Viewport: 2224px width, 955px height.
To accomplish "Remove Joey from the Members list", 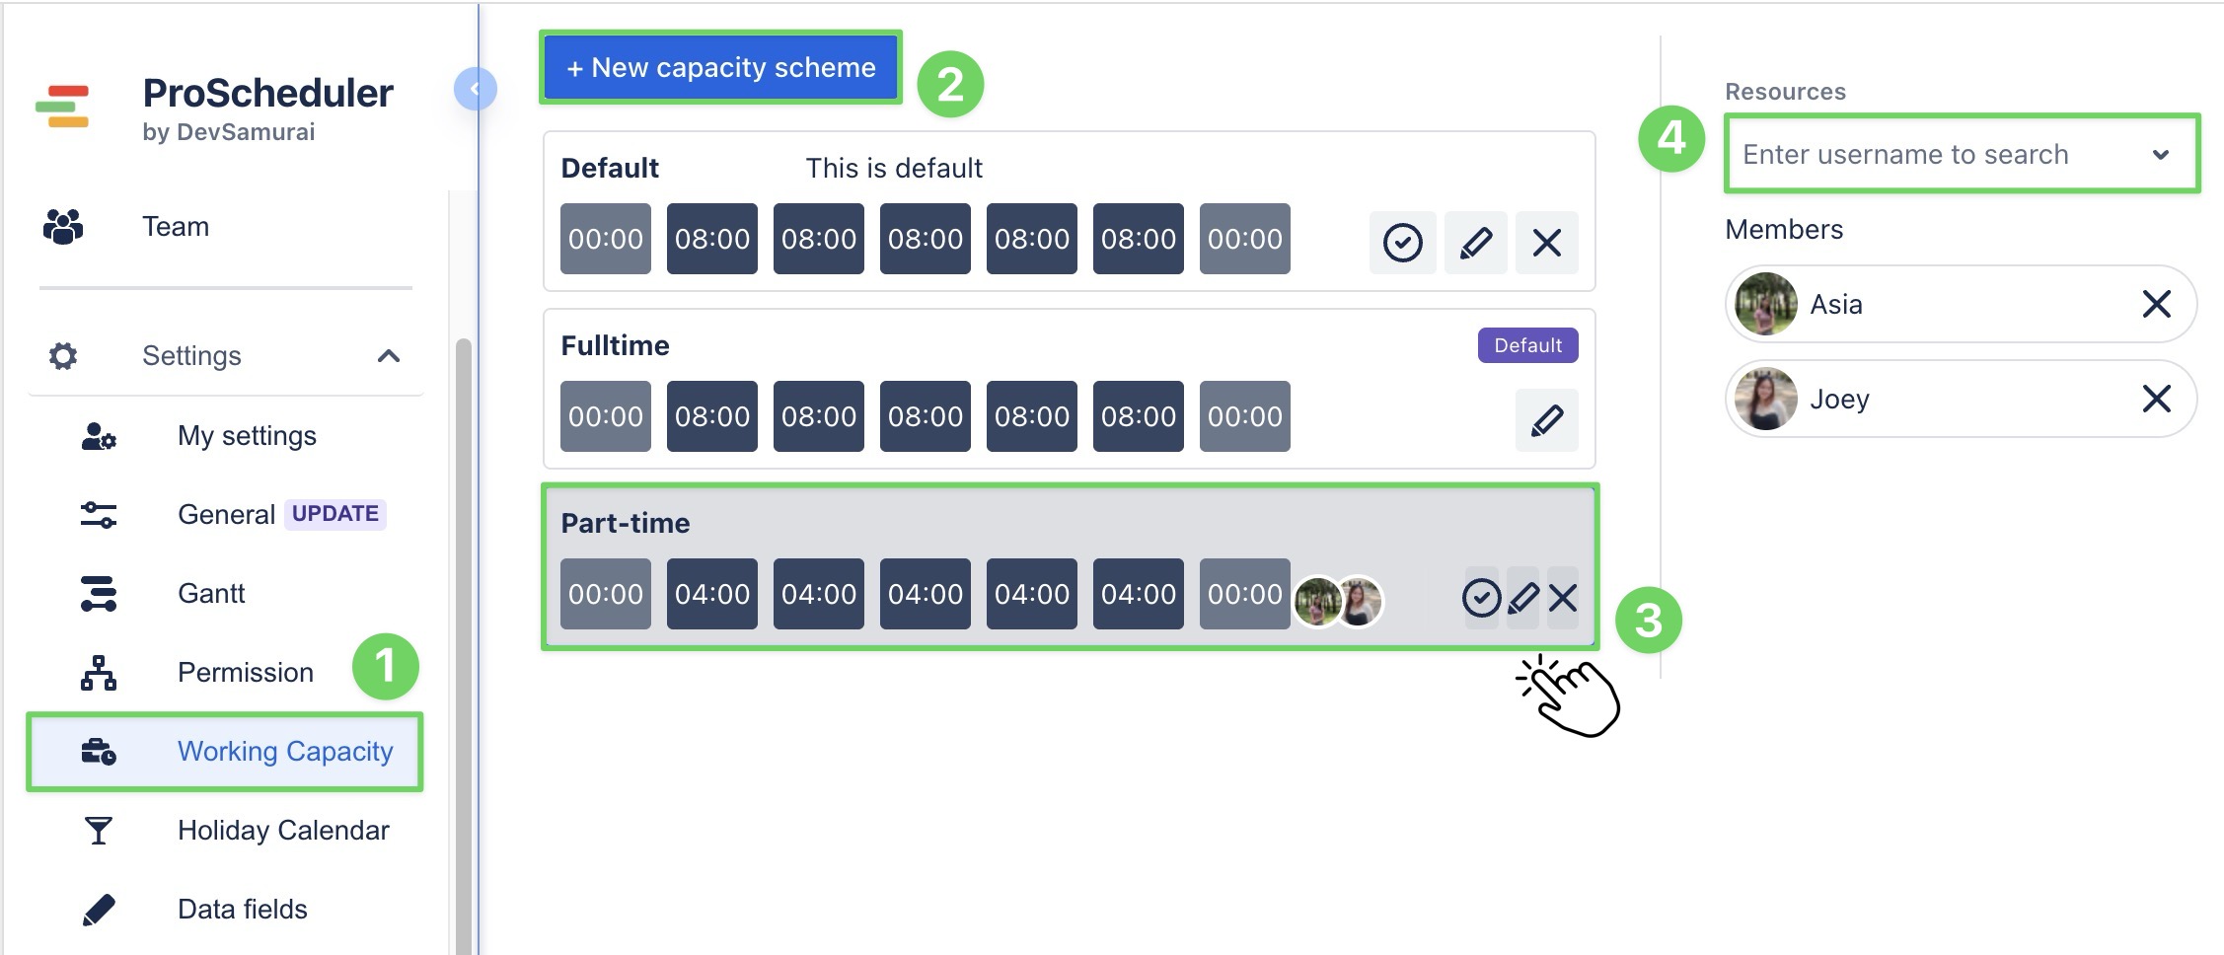I will (x=2157, y=399).
